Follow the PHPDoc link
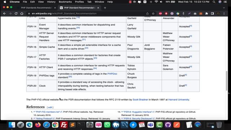This screenshot has height=130, width=231. 112,74
